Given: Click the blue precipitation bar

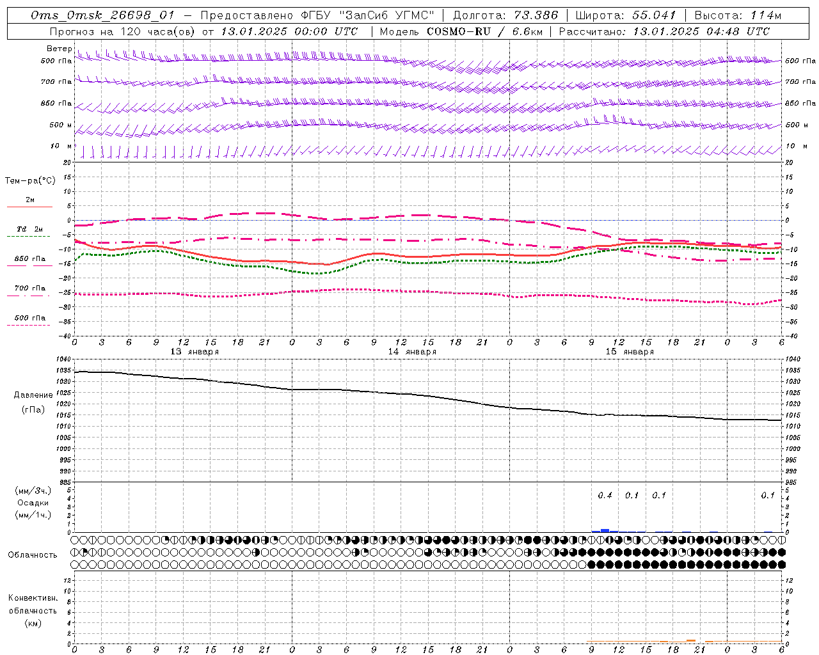Looking at the screenshot, I should click(605, 530).
